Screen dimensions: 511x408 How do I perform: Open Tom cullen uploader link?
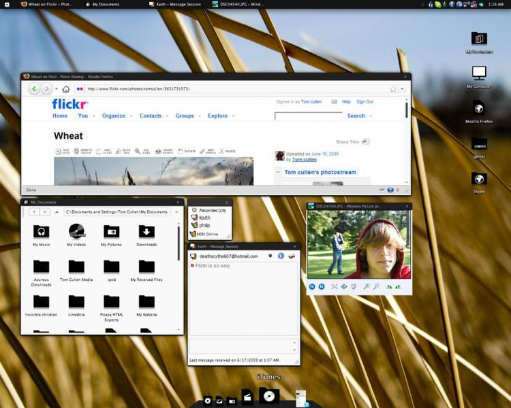(305, 159)
